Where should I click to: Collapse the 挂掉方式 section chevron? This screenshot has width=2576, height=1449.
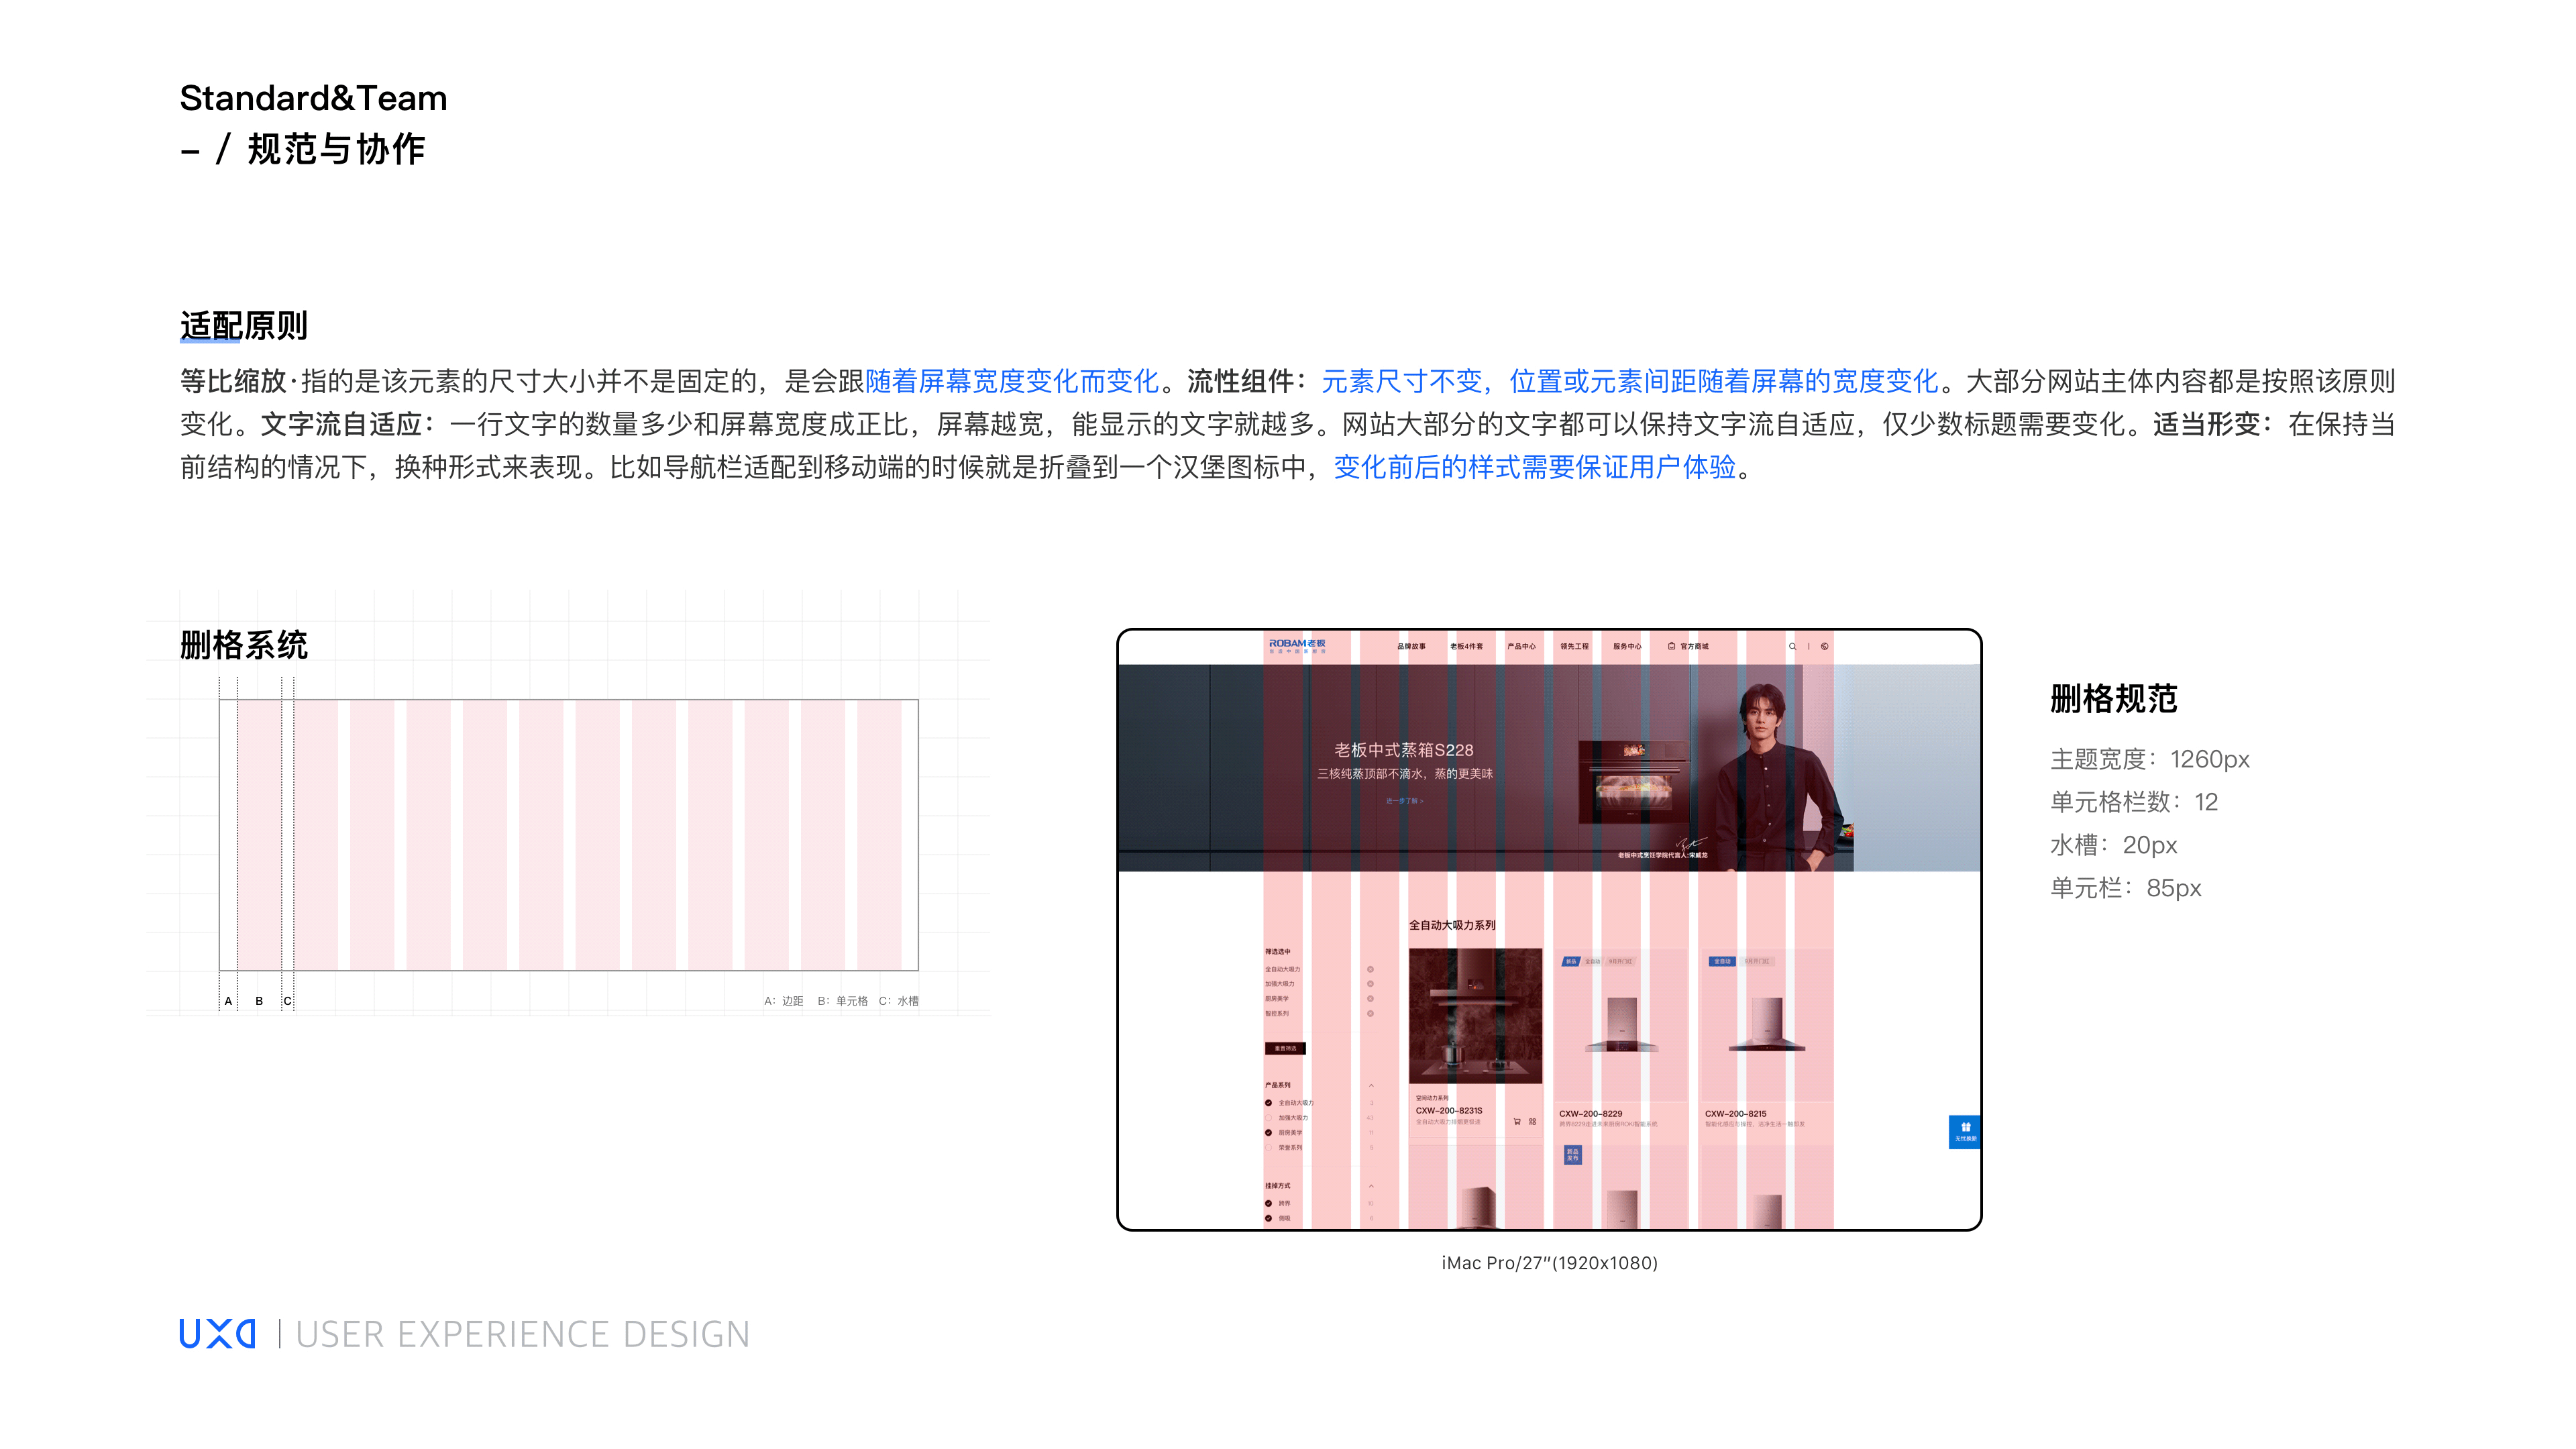point(1372,1186)
